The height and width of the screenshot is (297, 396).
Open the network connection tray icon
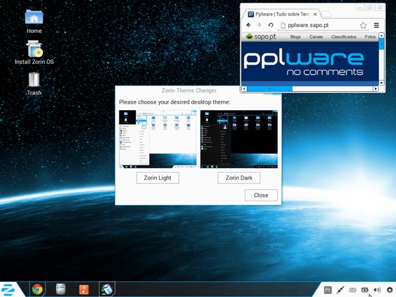[340, 290]
